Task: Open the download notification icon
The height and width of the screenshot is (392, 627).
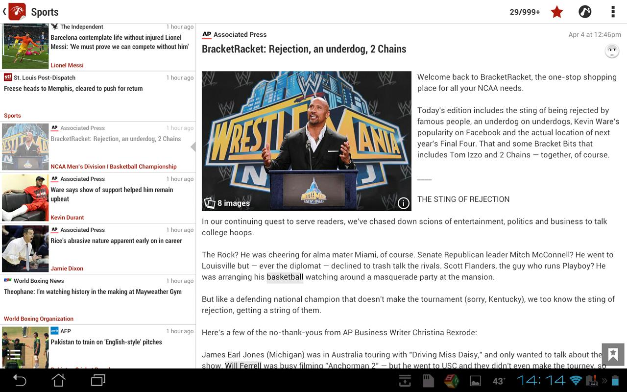Action: coord(405,381)
